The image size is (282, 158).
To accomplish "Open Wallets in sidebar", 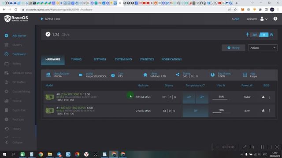I will click(17, 63).
